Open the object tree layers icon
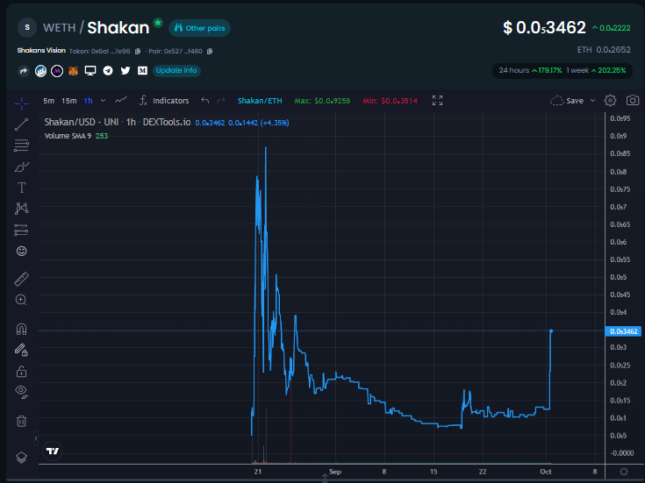This screenshot has width=645, height=483. coord(21,457)
